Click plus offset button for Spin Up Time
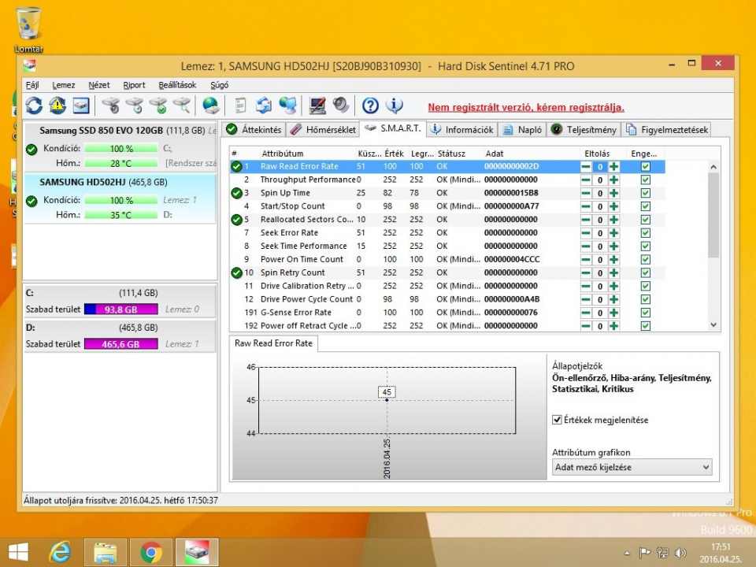The height and width of the screenshot is (567, 756). click(613, 193)
